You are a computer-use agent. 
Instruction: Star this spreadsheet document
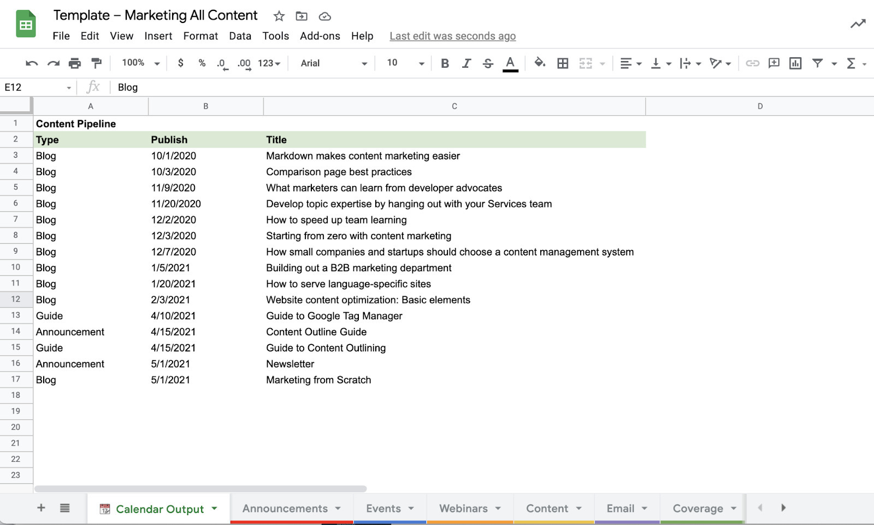(x=279, y=16)
